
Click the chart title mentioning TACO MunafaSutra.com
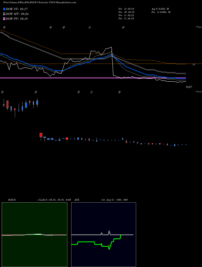(x=40, y=2)
